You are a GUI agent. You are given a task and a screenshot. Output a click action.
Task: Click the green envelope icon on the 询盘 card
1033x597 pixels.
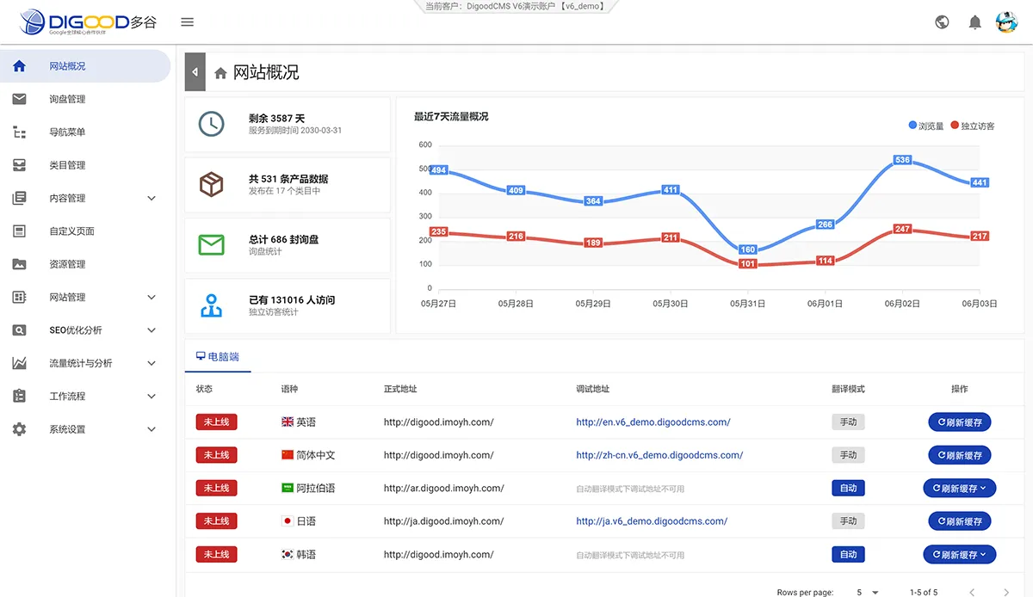tap(211, 244)
